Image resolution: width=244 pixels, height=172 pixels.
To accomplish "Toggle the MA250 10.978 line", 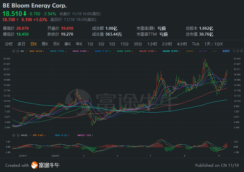I will (171, 51).
